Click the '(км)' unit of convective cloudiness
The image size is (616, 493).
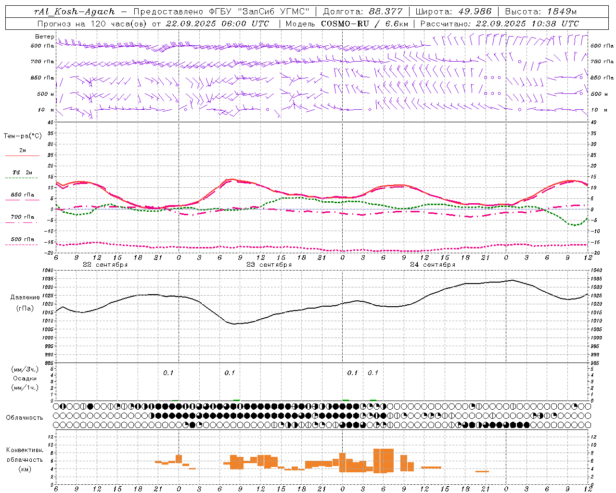pos(25,469)
